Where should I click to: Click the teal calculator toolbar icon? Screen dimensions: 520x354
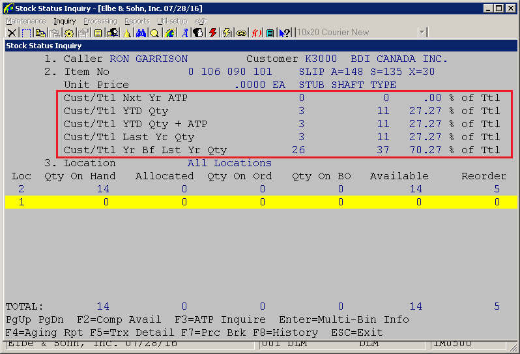(270, 33)
